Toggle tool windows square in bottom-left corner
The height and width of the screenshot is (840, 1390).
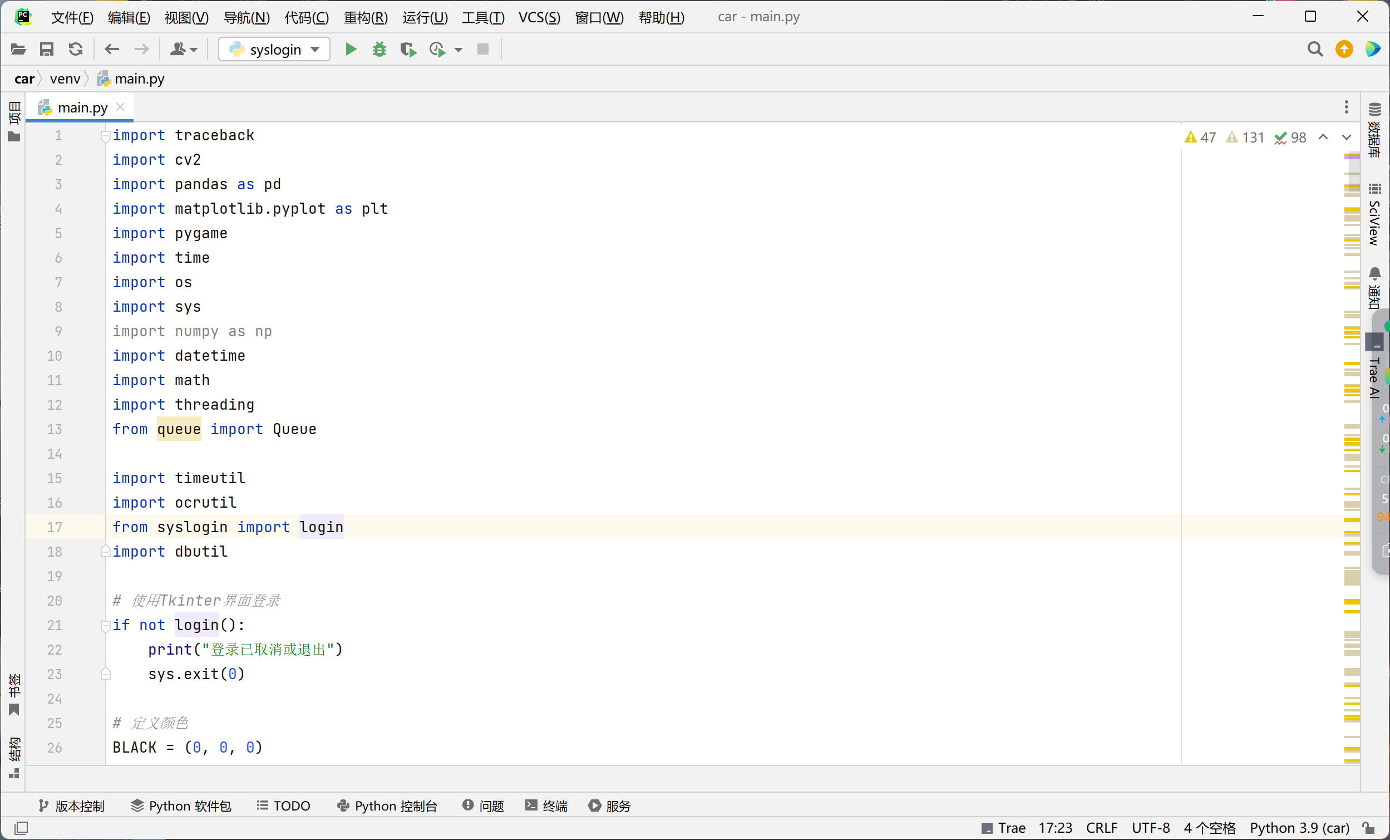(21, 828)
